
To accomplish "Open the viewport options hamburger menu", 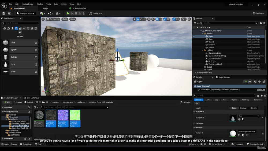I will (43, 19).
